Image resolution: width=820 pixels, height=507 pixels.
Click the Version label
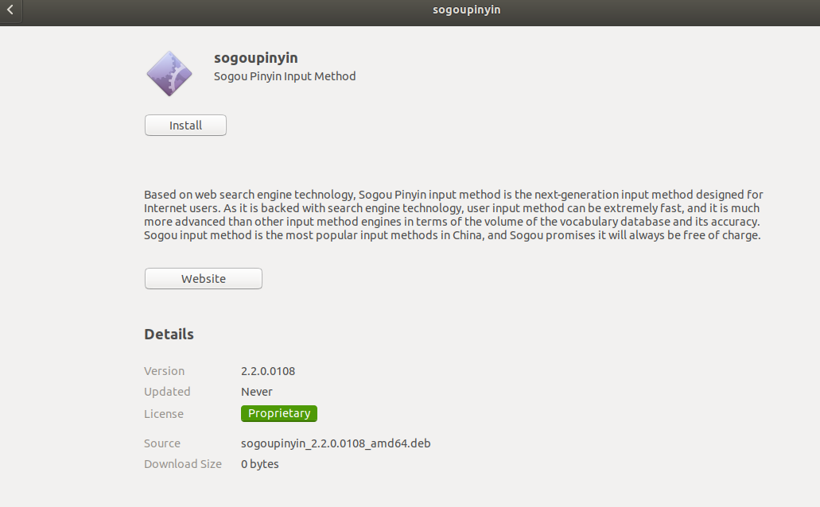(164, 371)
